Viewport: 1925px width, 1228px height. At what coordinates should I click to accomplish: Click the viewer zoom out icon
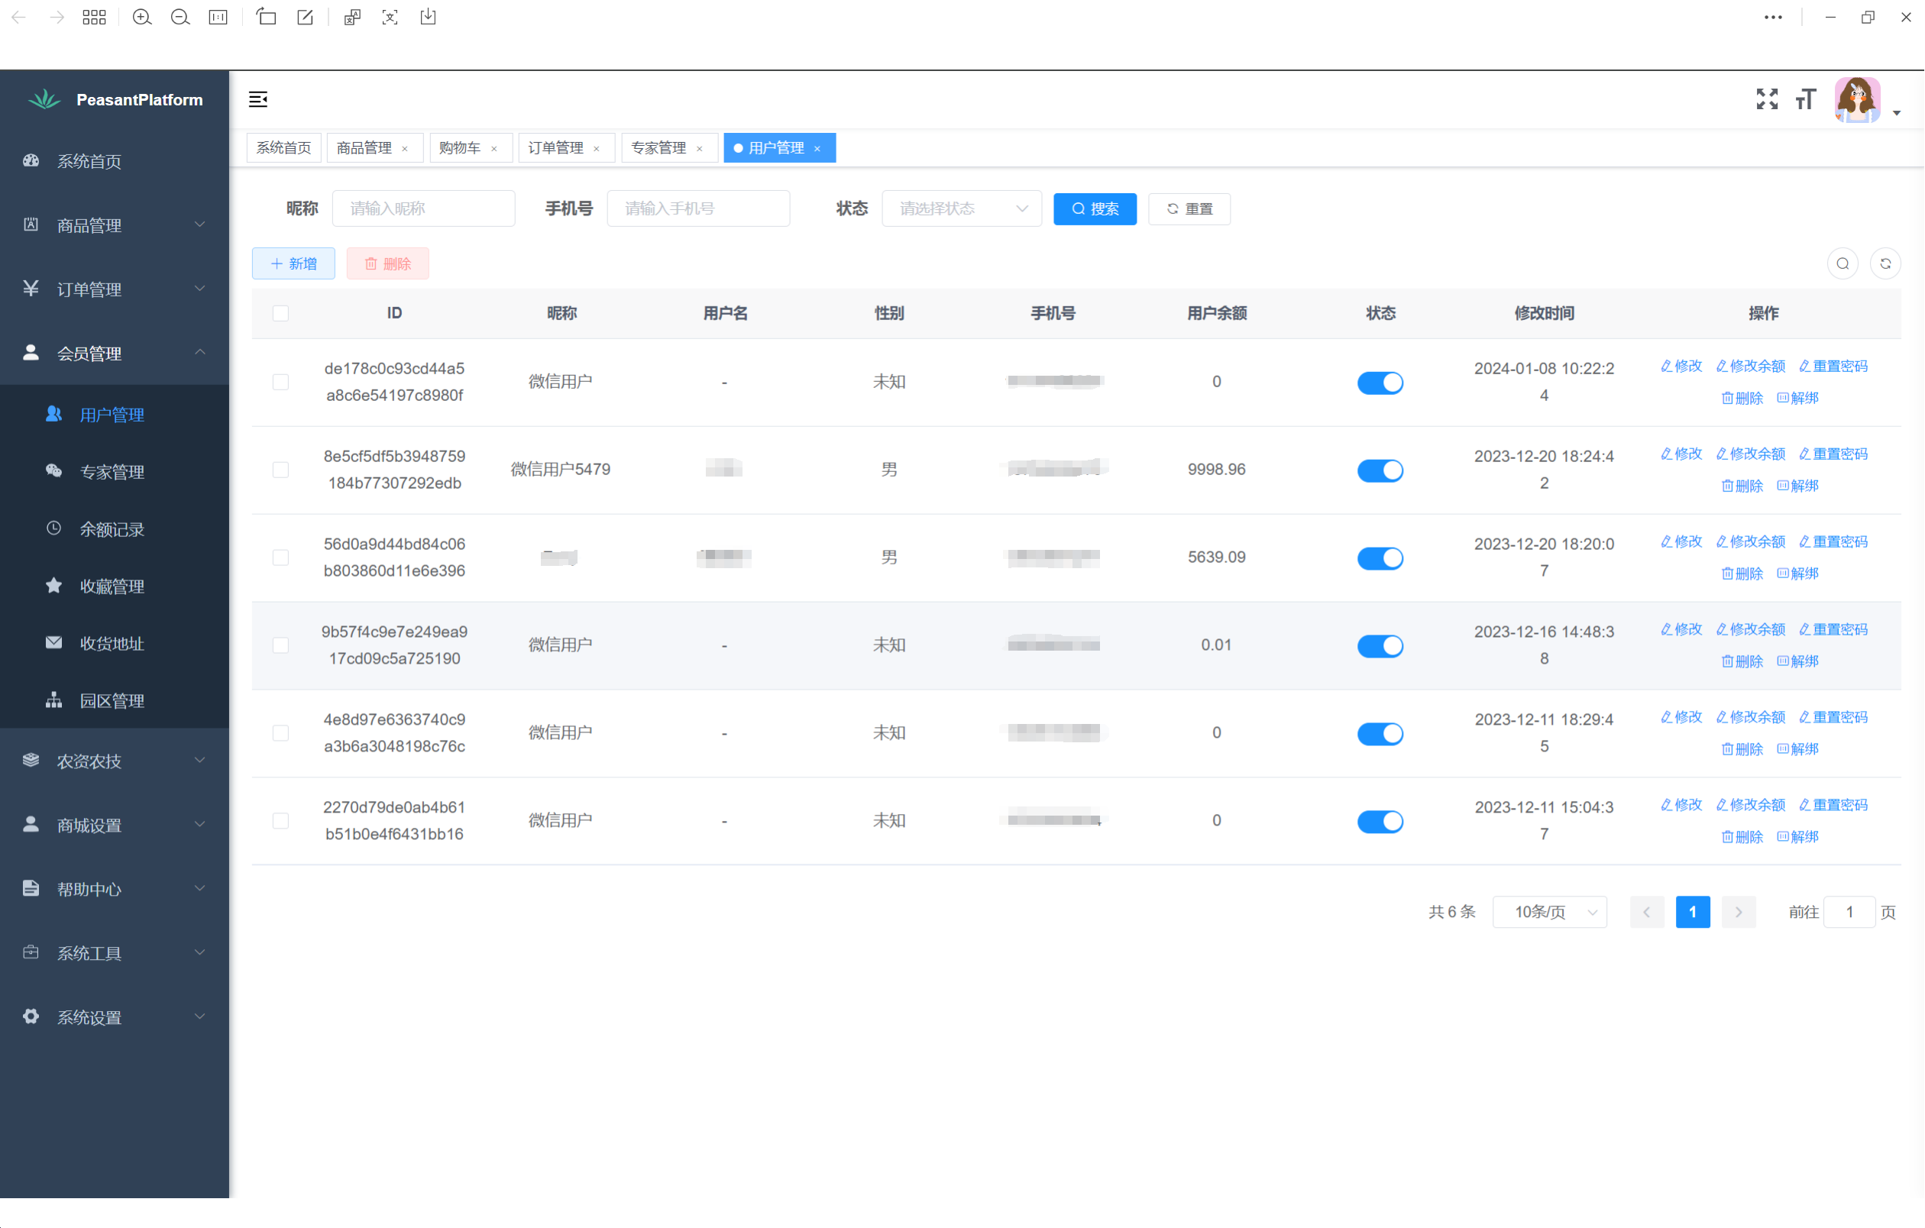[x=180, y=18]
